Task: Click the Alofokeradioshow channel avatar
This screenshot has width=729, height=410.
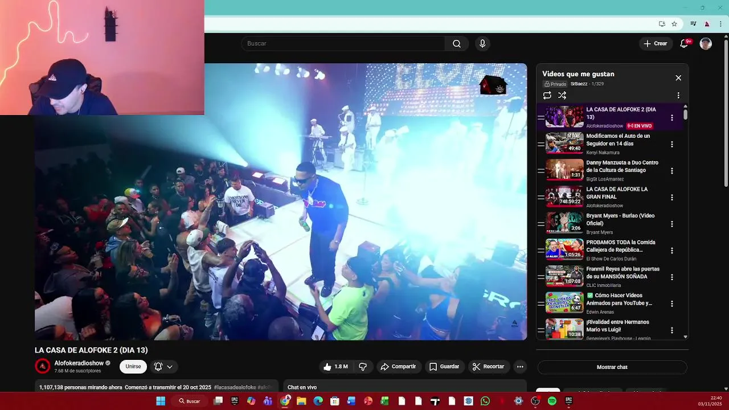Action: (43, 366)
